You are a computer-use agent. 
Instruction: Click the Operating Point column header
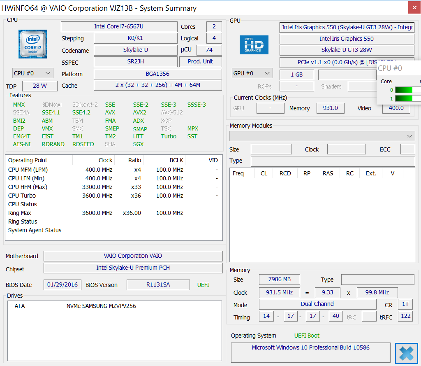[x=39, y=160]
